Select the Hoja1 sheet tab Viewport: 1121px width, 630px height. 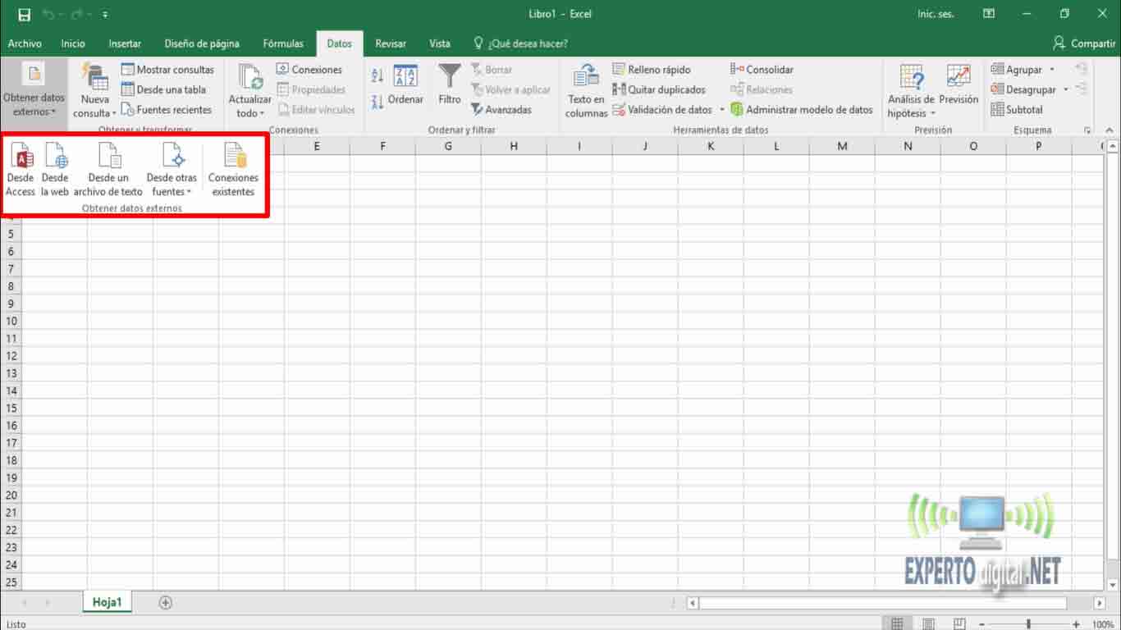[x=107, y=602]
